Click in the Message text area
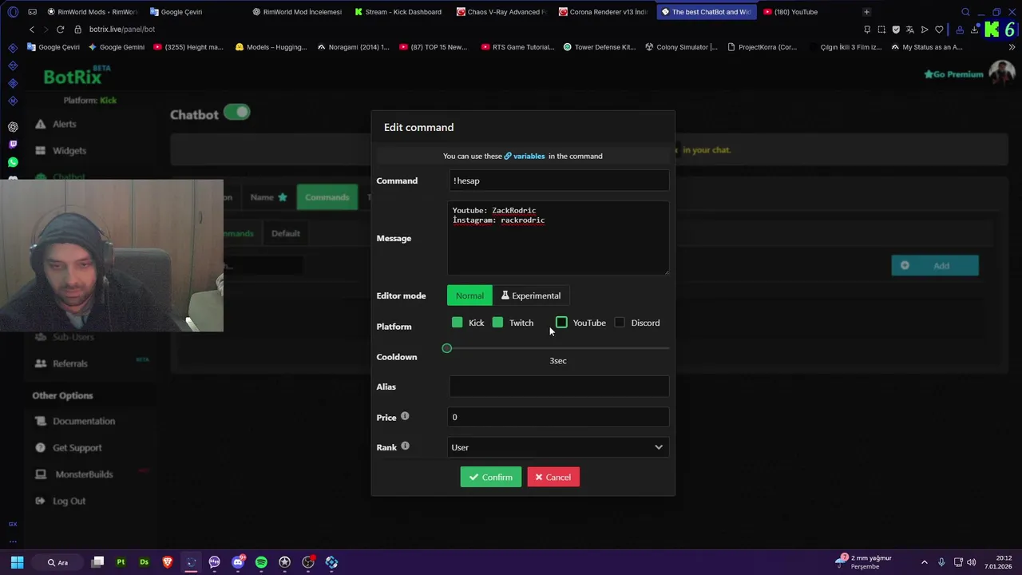The image size is (1022, 575). 558,238
